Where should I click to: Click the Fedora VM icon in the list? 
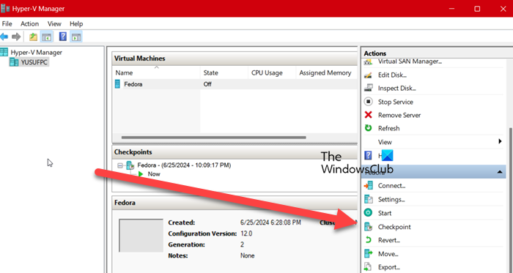point(118,84)
